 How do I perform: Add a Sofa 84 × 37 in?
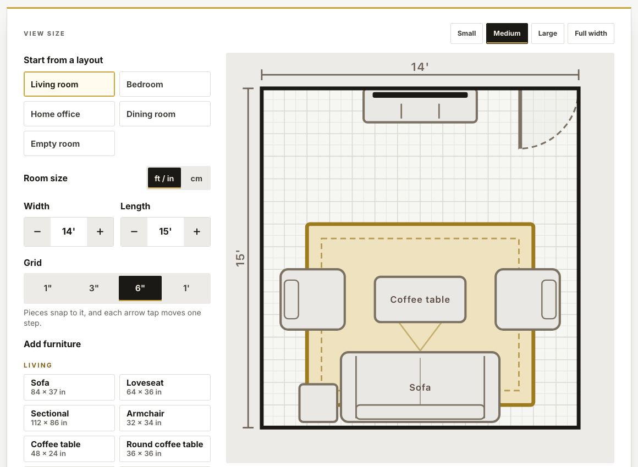click(x=69, y=387)
